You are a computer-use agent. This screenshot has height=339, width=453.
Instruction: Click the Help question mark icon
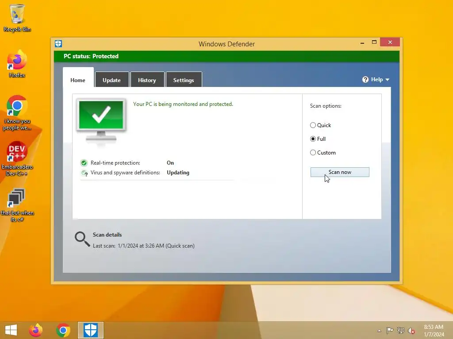365,79
